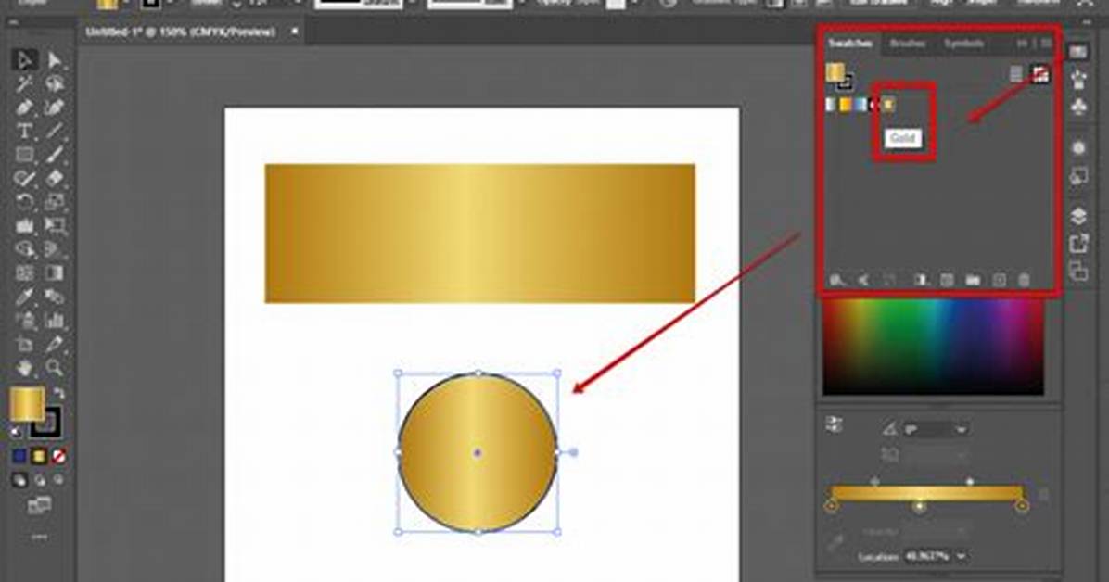The height and width of the screenshot is (582, 1109).
Task: Switch to the Brushes tab
Action: pos(908,44)
